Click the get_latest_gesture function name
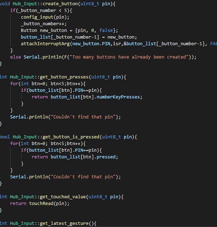The height and width of the screenshot is (227, 217). pos(64,224)
